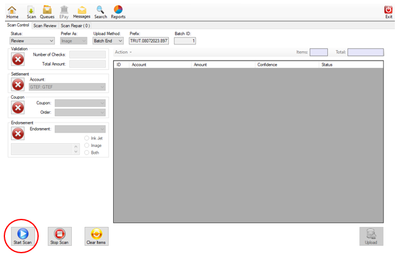Select the Image radio button
Viewport: 398px width, 257px height.
[x=87, y=145]
